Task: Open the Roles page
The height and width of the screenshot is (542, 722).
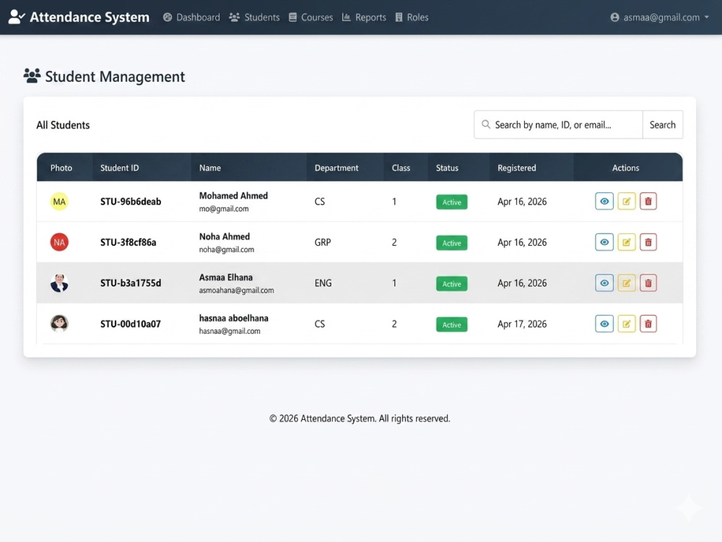Action: pos(412,17)
